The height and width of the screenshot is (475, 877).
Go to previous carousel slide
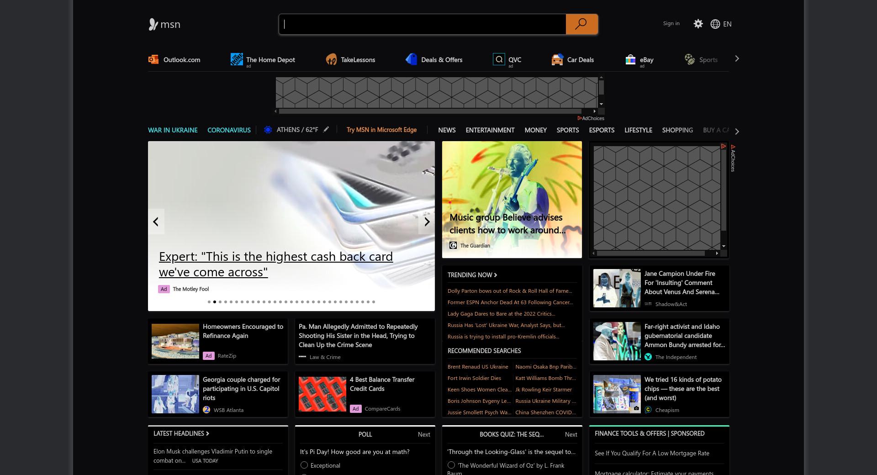point(156,222)
